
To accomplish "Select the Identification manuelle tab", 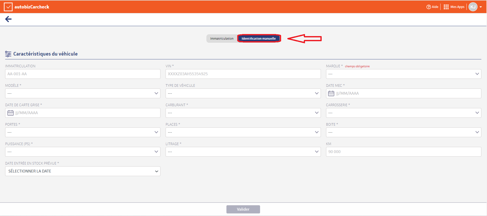I will 259,39.
